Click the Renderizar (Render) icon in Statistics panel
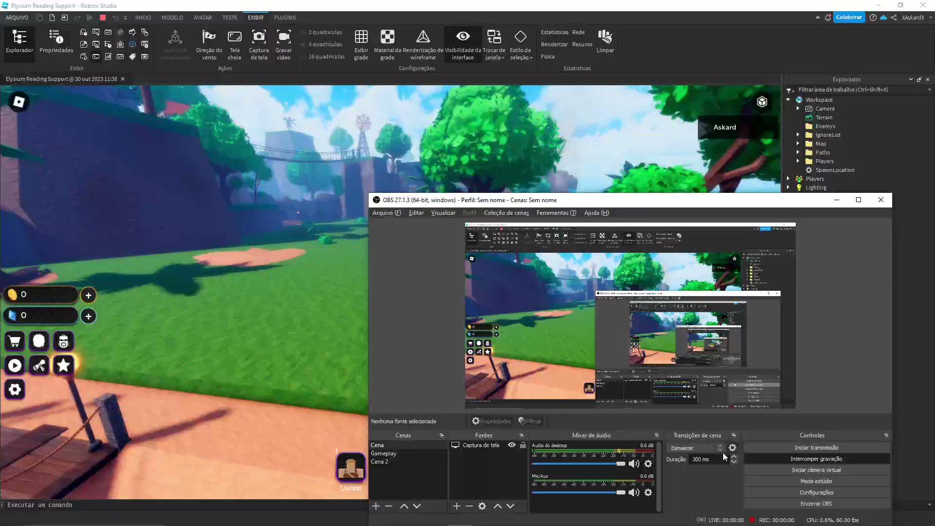The height and width of the screenshot is (526, 935). 554,44
